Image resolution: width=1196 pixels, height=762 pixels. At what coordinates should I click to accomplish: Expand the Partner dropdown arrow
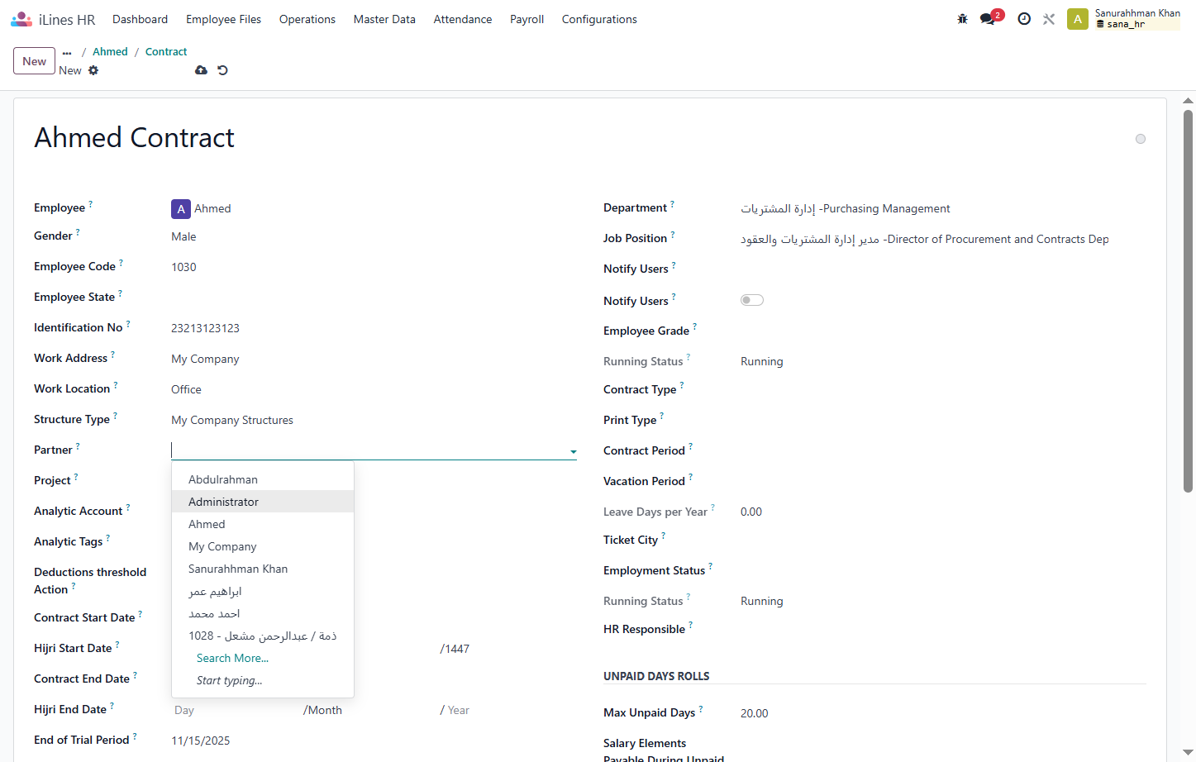pyautogui.click(x=573, y=452)
